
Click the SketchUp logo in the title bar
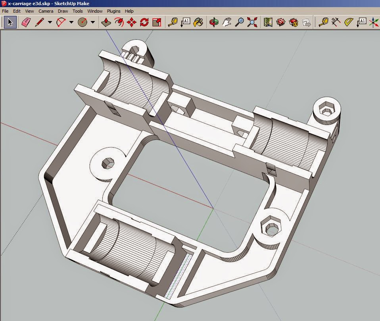[4, 4]
